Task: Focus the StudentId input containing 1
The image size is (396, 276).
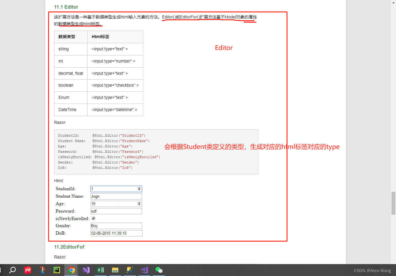Action: (x=116, y=189)
